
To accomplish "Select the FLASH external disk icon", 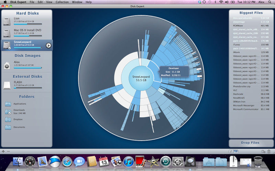I will point(7,85).
